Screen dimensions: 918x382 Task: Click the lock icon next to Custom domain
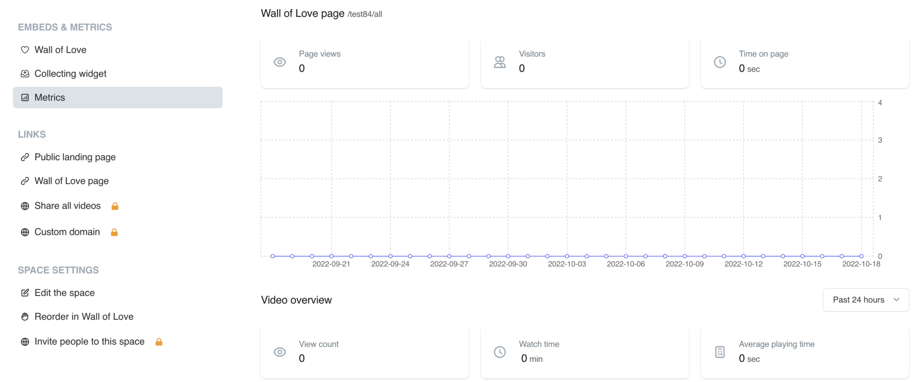(114, 232)
